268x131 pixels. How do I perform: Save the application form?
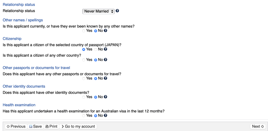click(x=35, y=127)
